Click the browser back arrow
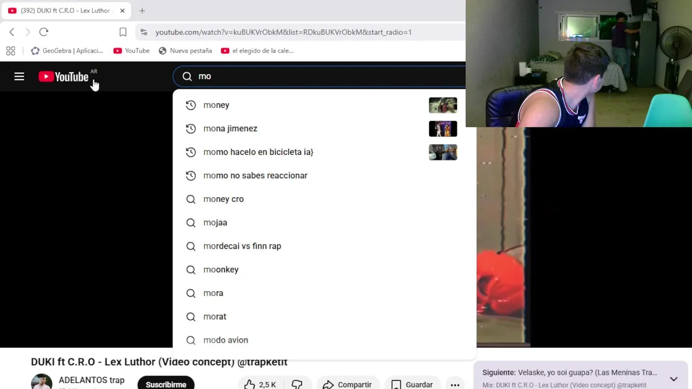The width and height of the screenshot is (692, 389). pyautogui.click(x=12, y=32)
